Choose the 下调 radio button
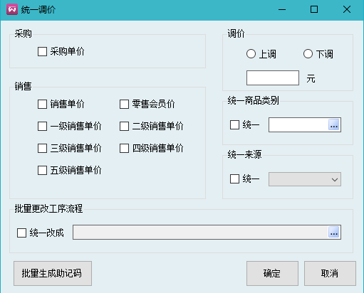 (308, 54)
